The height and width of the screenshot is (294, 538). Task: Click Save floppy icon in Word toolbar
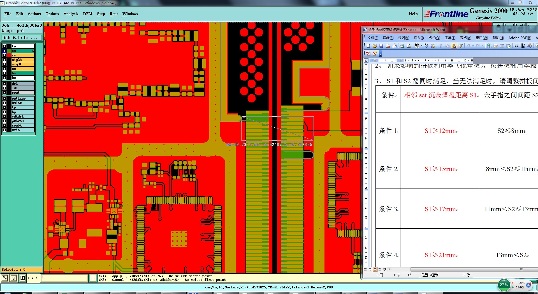[381, 46]
